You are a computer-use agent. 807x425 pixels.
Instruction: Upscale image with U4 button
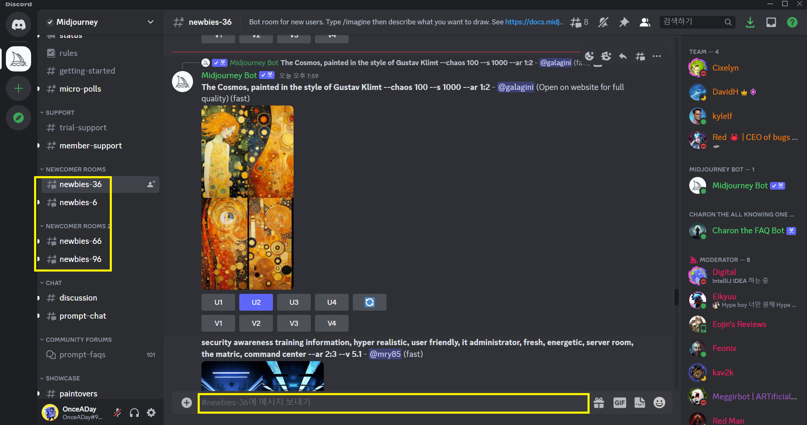pyautogui.click(x=332, y=302)
